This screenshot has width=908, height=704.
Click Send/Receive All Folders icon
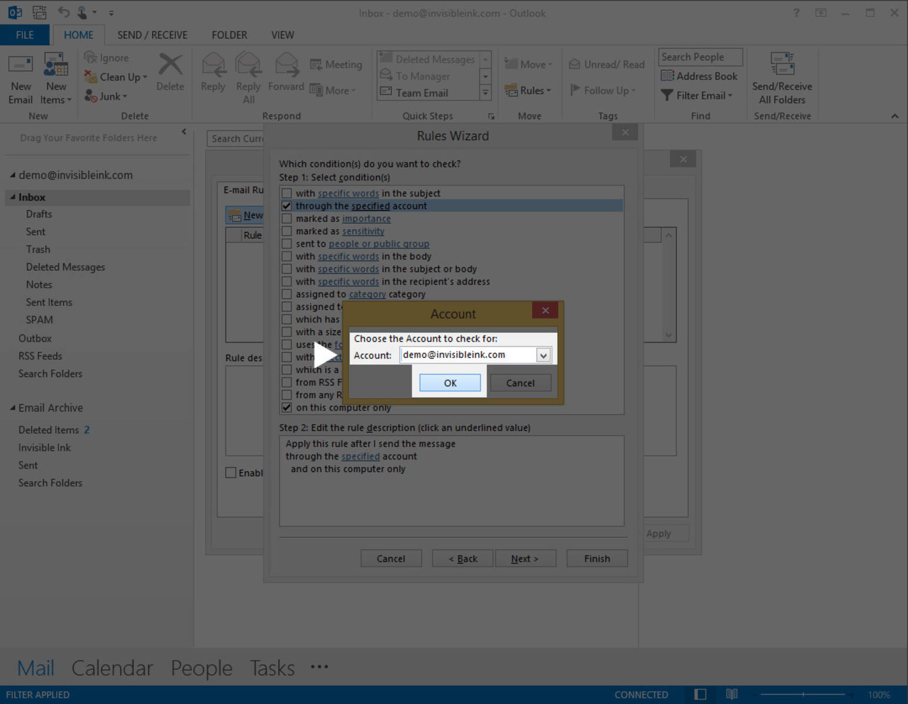(782, 64)
